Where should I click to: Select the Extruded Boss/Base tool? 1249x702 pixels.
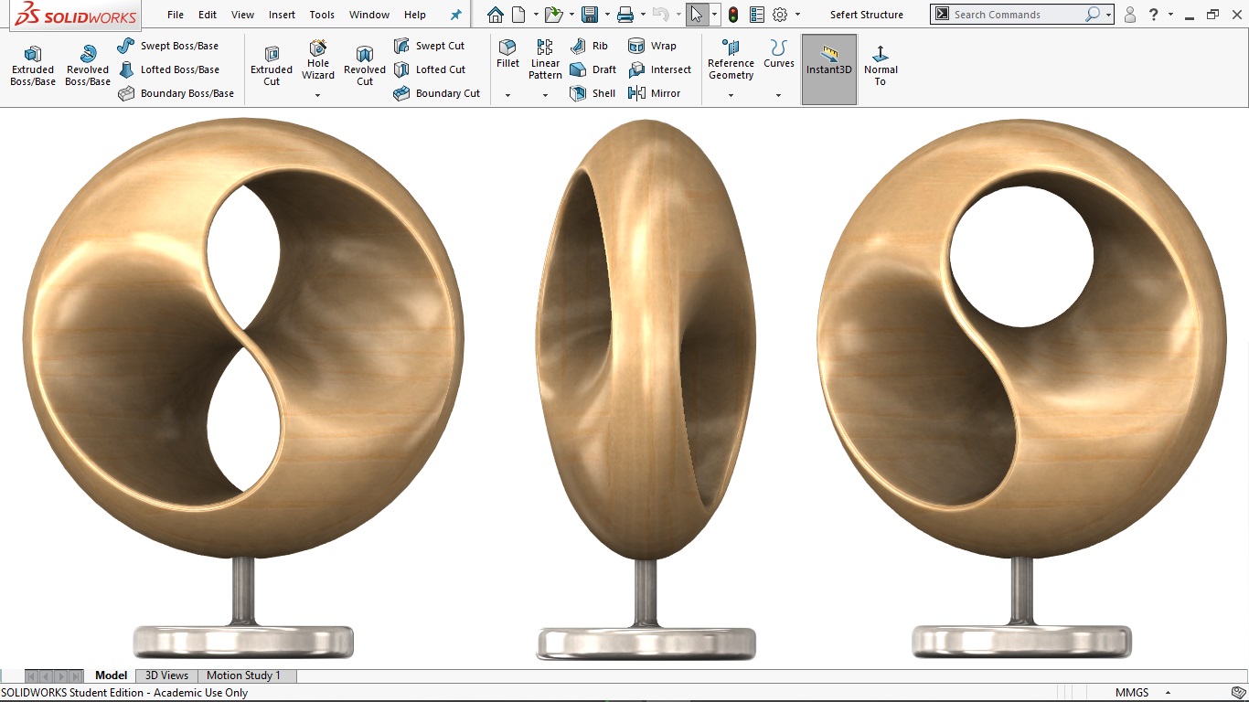33,66
